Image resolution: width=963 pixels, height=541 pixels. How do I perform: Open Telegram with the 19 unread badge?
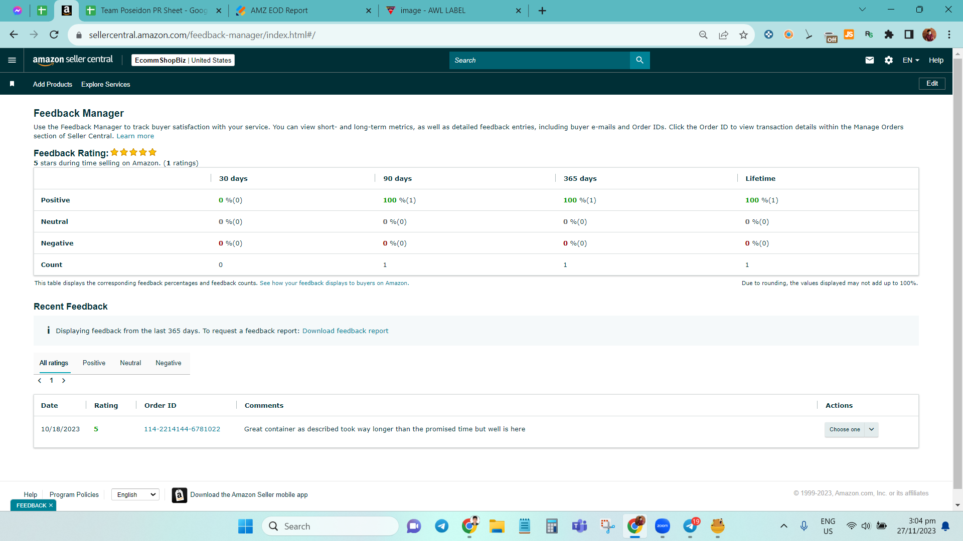point(691,526)
